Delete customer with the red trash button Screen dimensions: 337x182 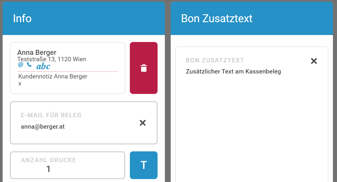[144, 68]
